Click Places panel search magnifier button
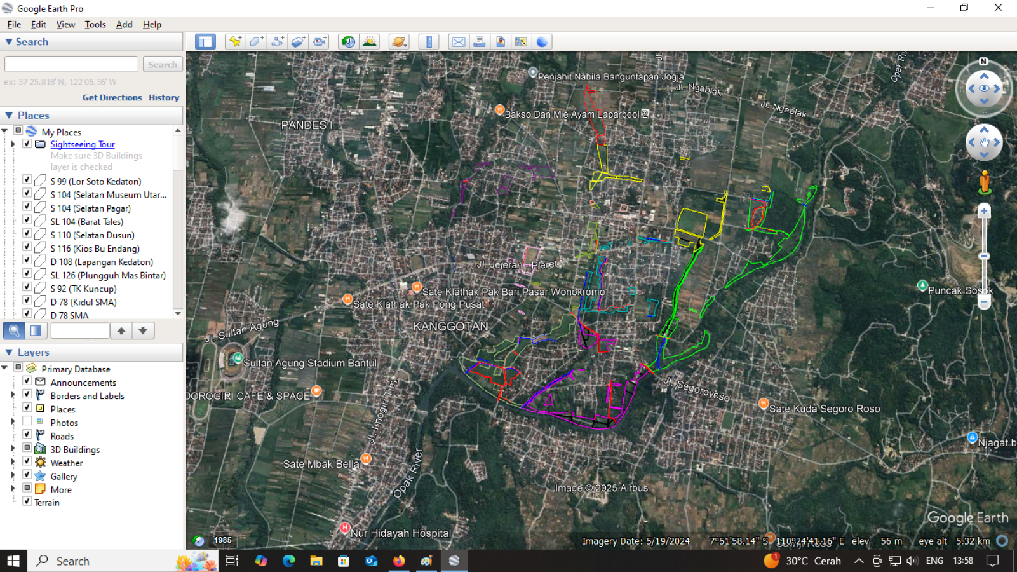Viewport: 1017px width, 572px height. 14,330
